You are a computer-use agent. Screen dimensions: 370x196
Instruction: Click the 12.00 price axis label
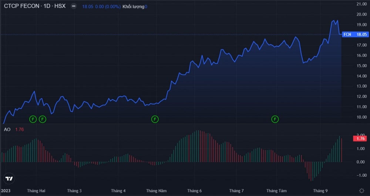pyautogui.click(x=362, y=96)
